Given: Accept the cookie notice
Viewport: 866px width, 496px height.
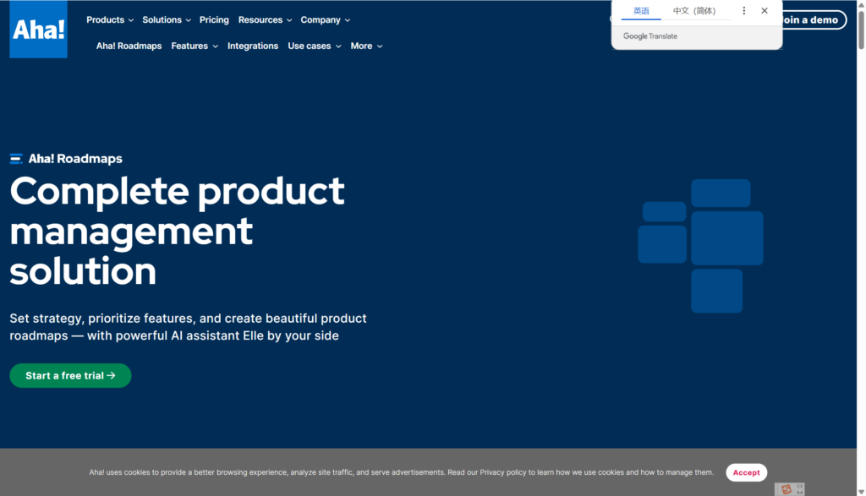Looking at the screenshot, I should [x=746, y=472].
